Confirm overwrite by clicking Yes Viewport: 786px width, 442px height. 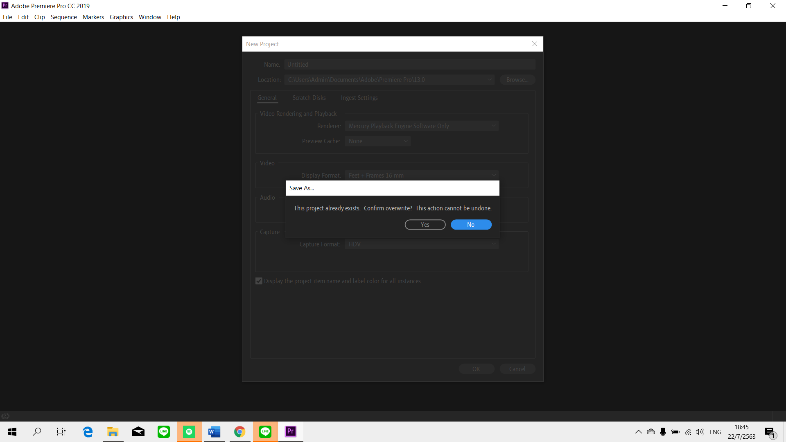(x=425, y=224)
